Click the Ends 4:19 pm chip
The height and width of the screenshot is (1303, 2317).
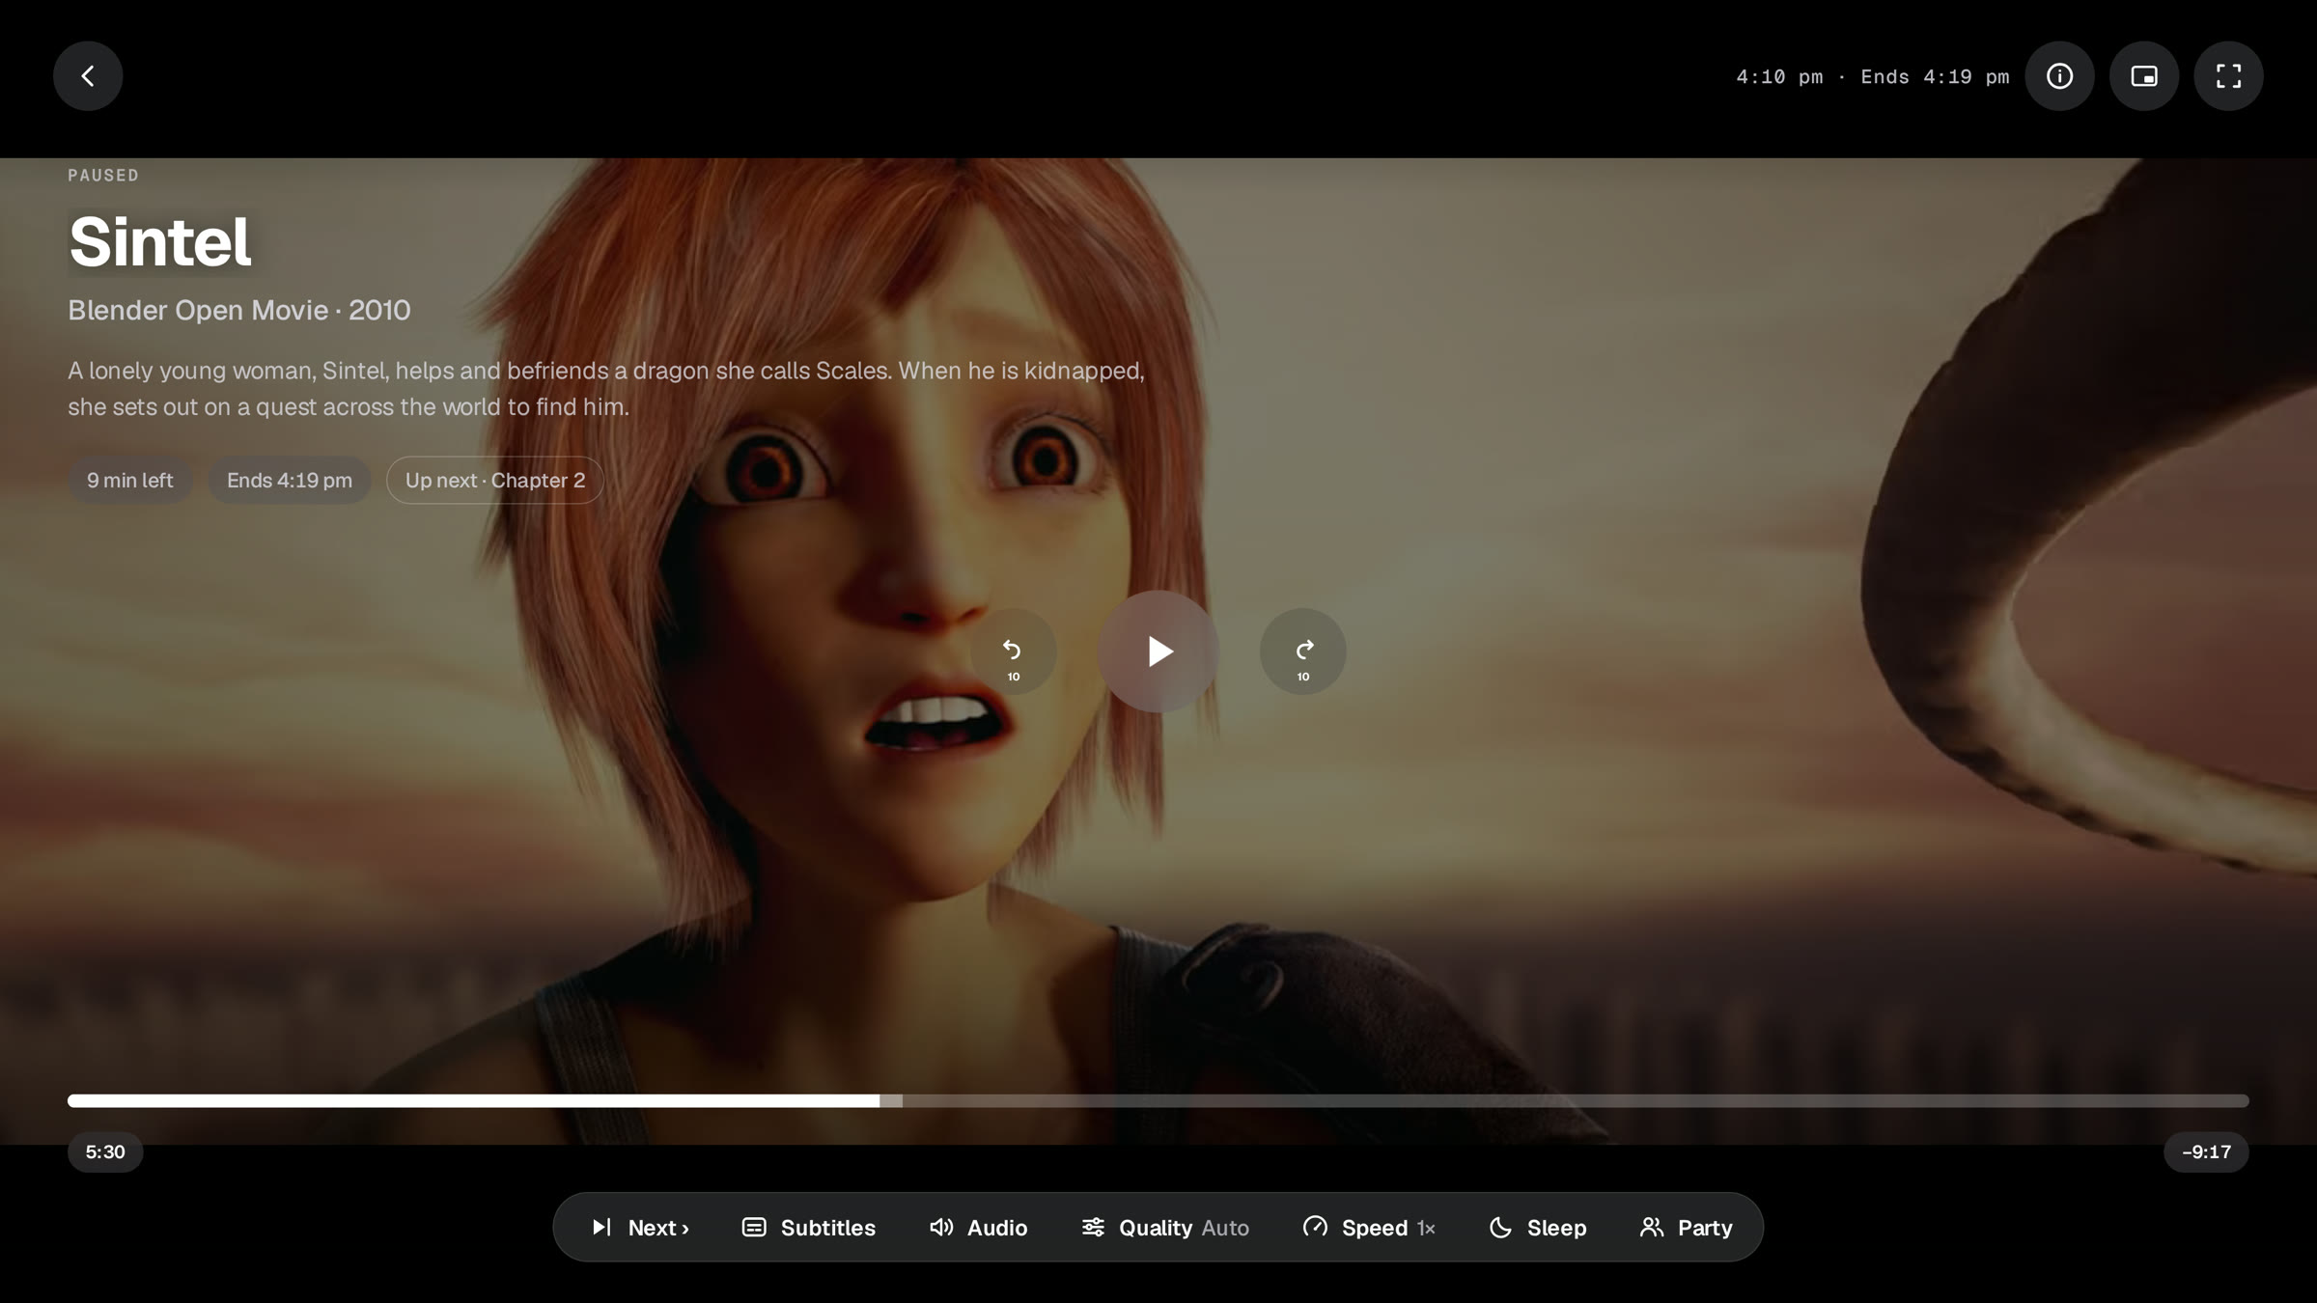tap(290, 481)
